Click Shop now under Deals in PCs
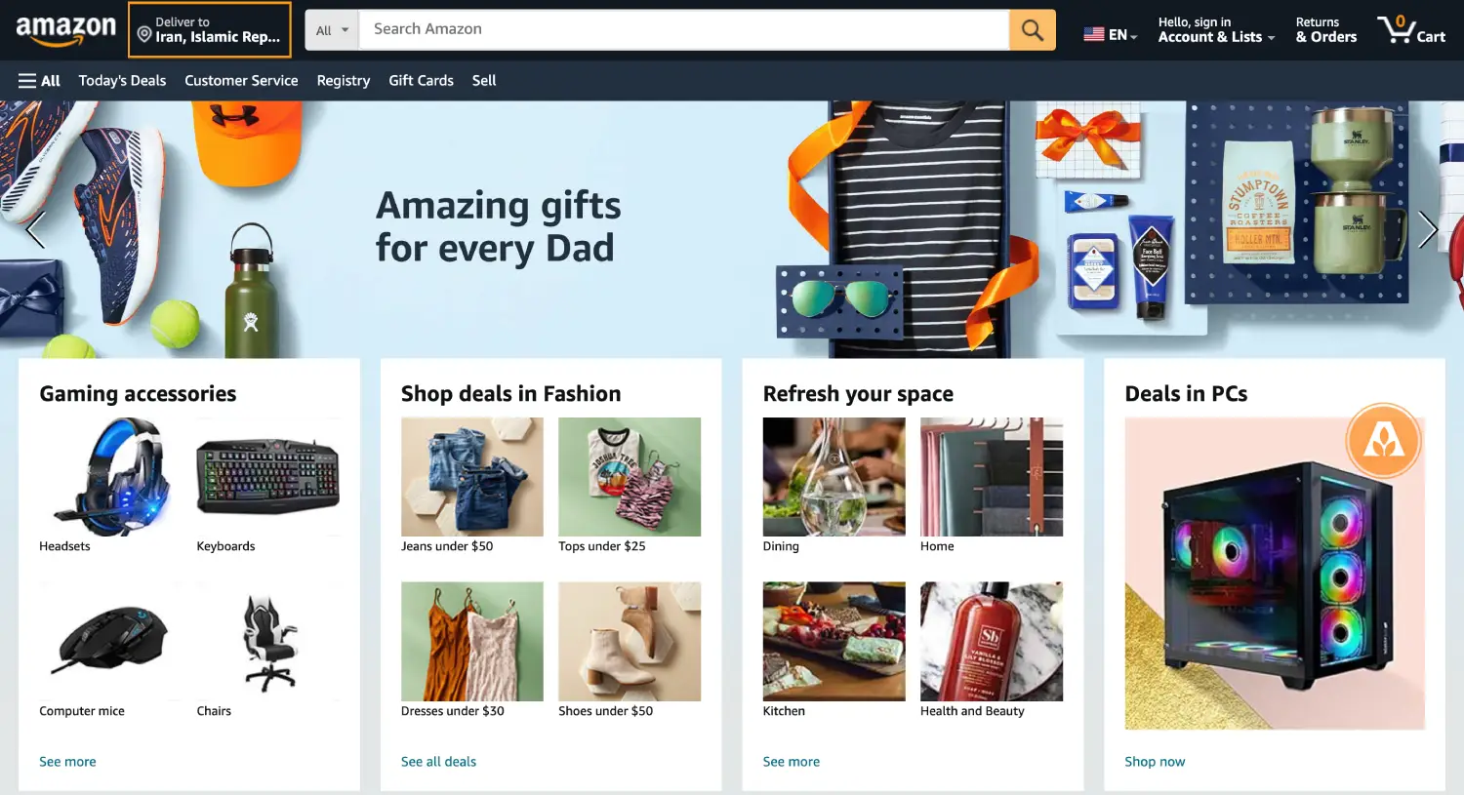 [1155, 762]
